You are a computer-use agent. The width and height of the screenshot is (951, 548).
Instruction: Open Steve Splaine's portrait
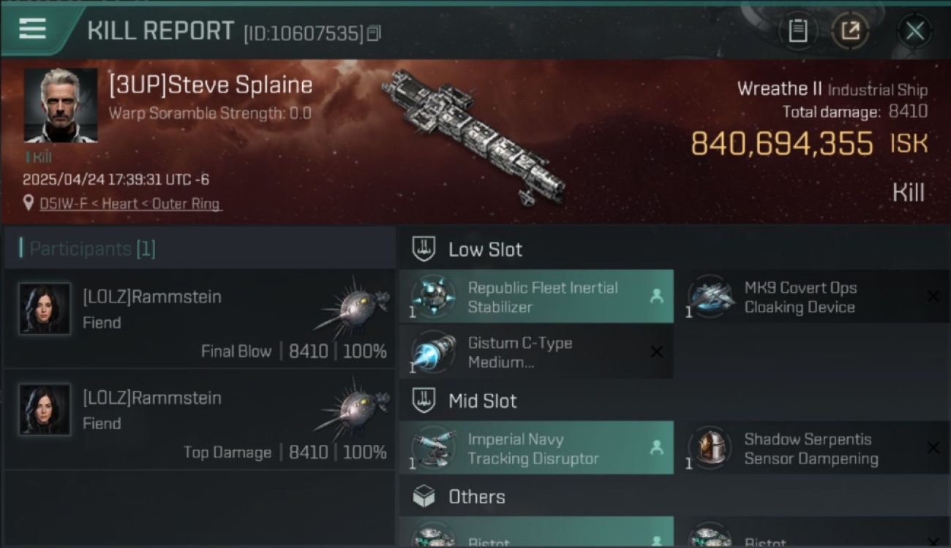60,105
